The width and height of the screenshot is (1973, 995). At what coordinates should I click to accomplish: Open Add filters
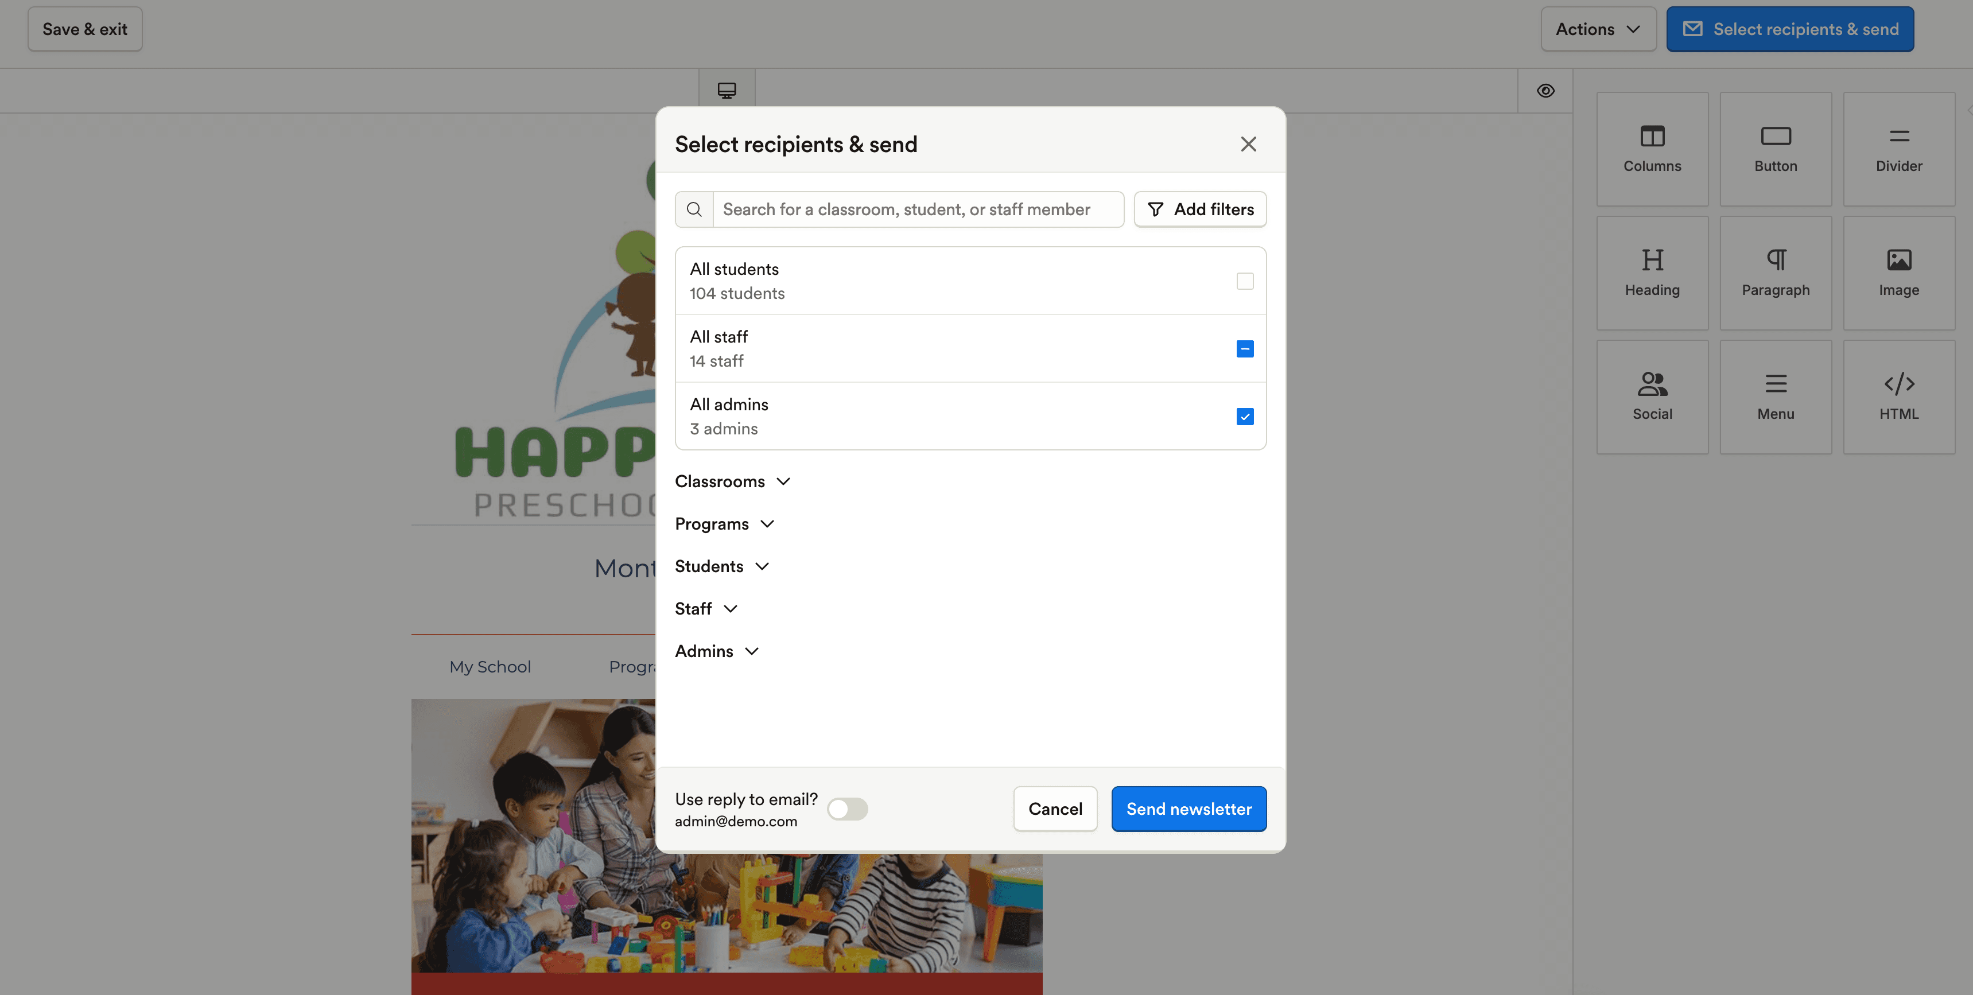pos(1199,209)
